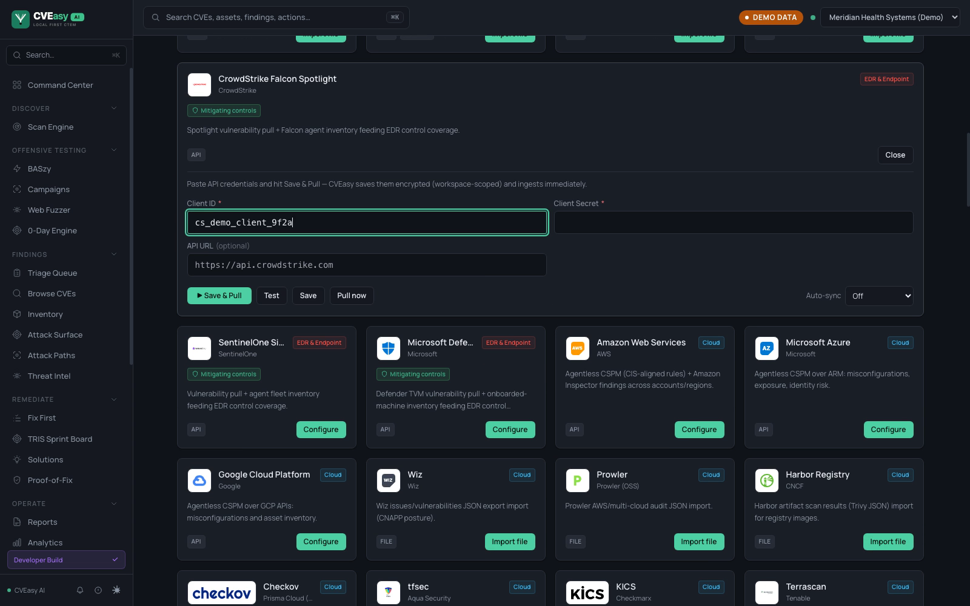Toggle the Developer Build checkmark
The image size is (970, 606).
tap(115, 560)
